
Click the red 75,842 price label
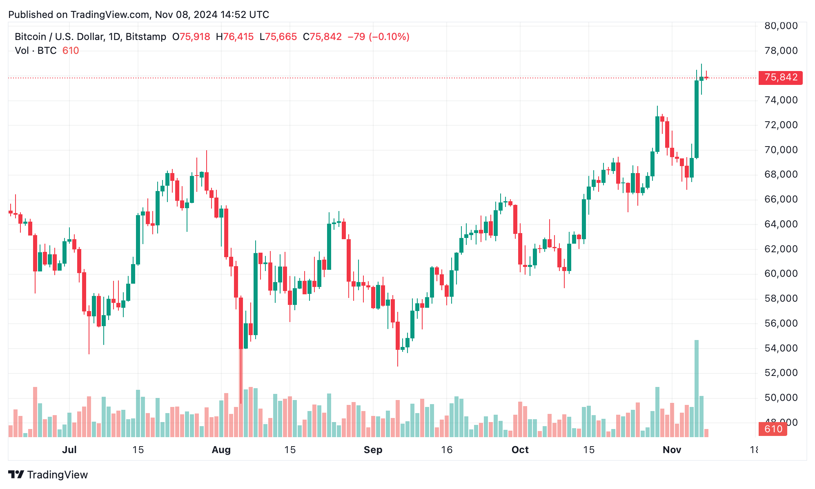[780, 78]
